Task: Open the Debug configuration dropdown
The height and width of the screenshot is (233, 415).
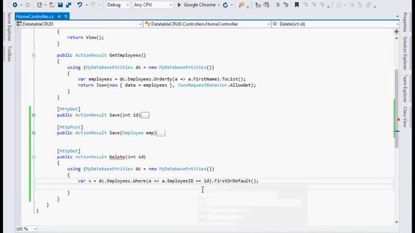Action: coord(118,5)
